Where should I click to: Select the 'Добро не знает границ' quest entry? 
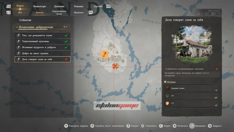coord(42,53)
